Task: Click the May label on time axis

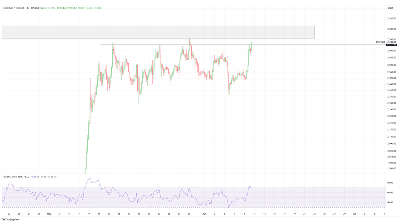Action: point(49,214)
